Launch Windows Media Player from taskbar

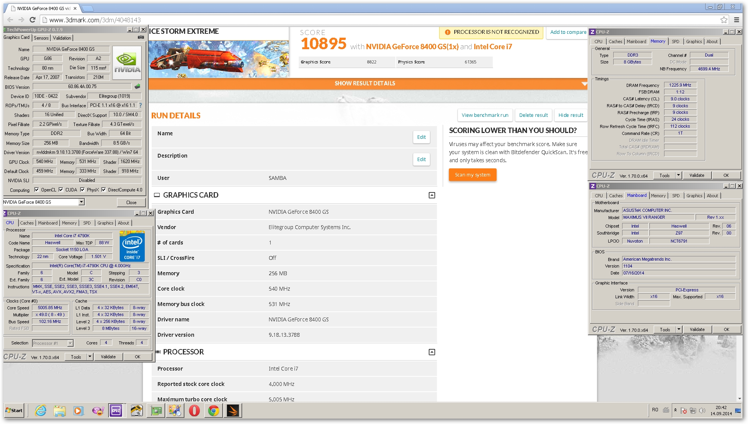78,411
